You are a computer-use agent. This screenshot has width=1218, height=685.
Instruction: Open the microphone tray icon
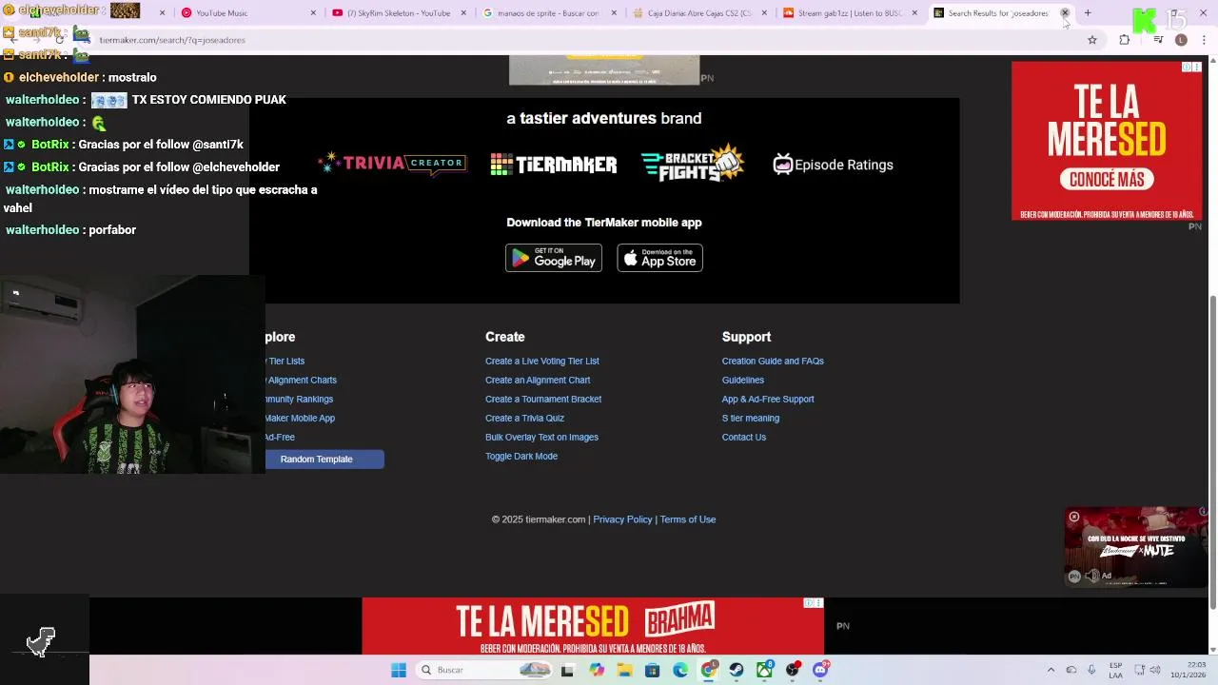point(1091,670)
